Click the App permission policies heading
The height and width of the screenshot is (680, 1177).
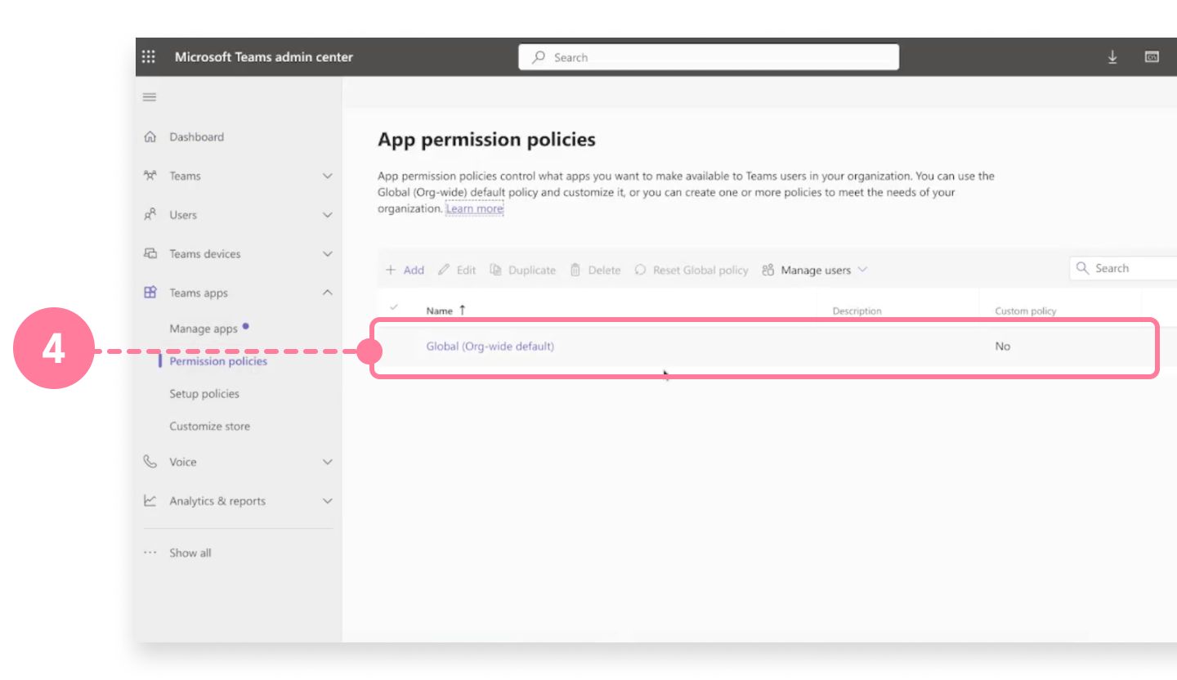[x=486, y=139]
